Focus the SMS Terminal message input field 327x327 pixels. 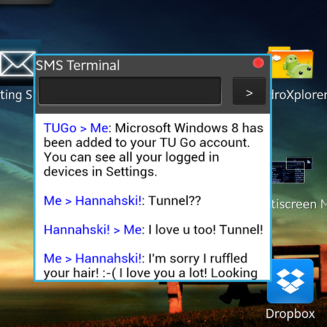pos(130,91)
